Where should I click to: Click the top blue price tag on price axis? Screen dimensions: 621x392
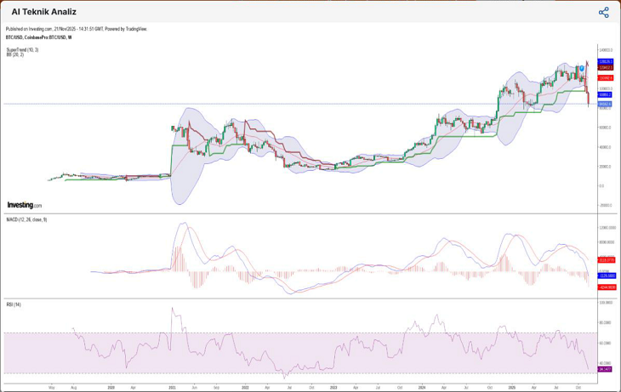coord(605,62)
